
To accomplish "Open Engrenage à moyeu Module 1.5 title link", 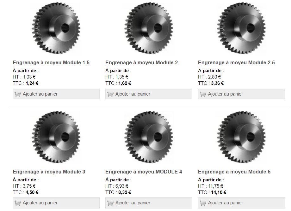I will pyautogui.click(x=51, y=62).
